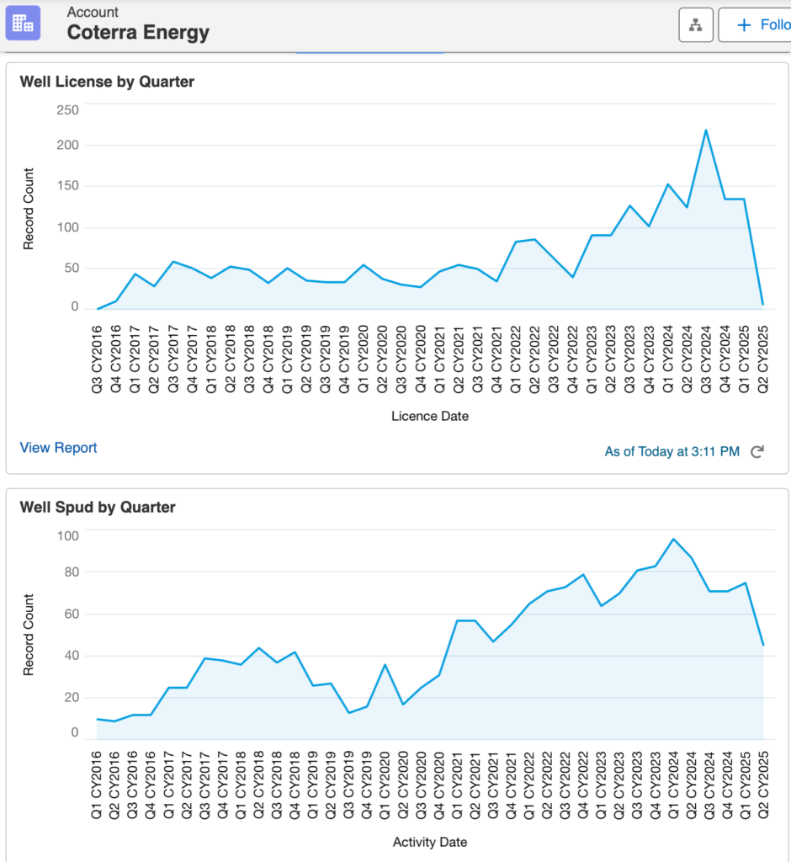Screen dimensions: 791x862
Task: Click the Account building icon
Action: tap(23, 23)
